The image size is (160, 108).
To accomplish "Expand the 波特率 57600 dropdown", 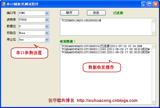I will pyautogui.click(x=47, y=20).
